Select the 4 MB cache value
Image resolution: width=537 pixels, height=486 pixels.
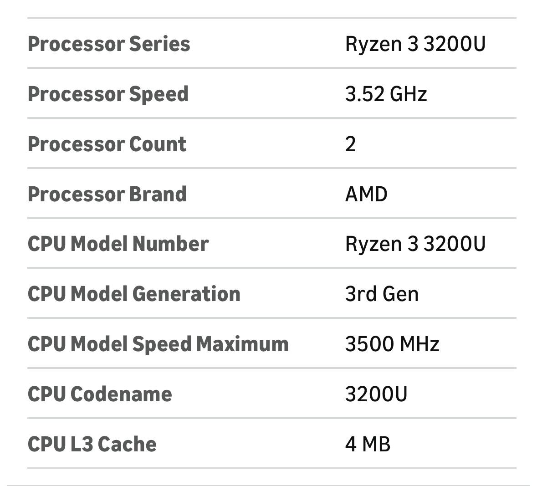(x=368, y=444)
